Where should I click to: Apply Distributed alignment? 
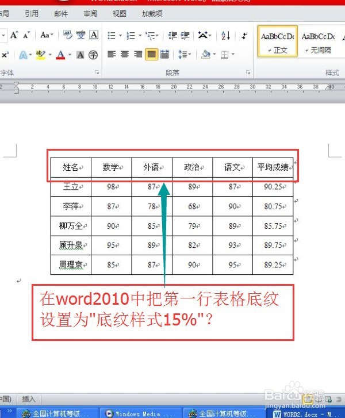click(165, 55)
